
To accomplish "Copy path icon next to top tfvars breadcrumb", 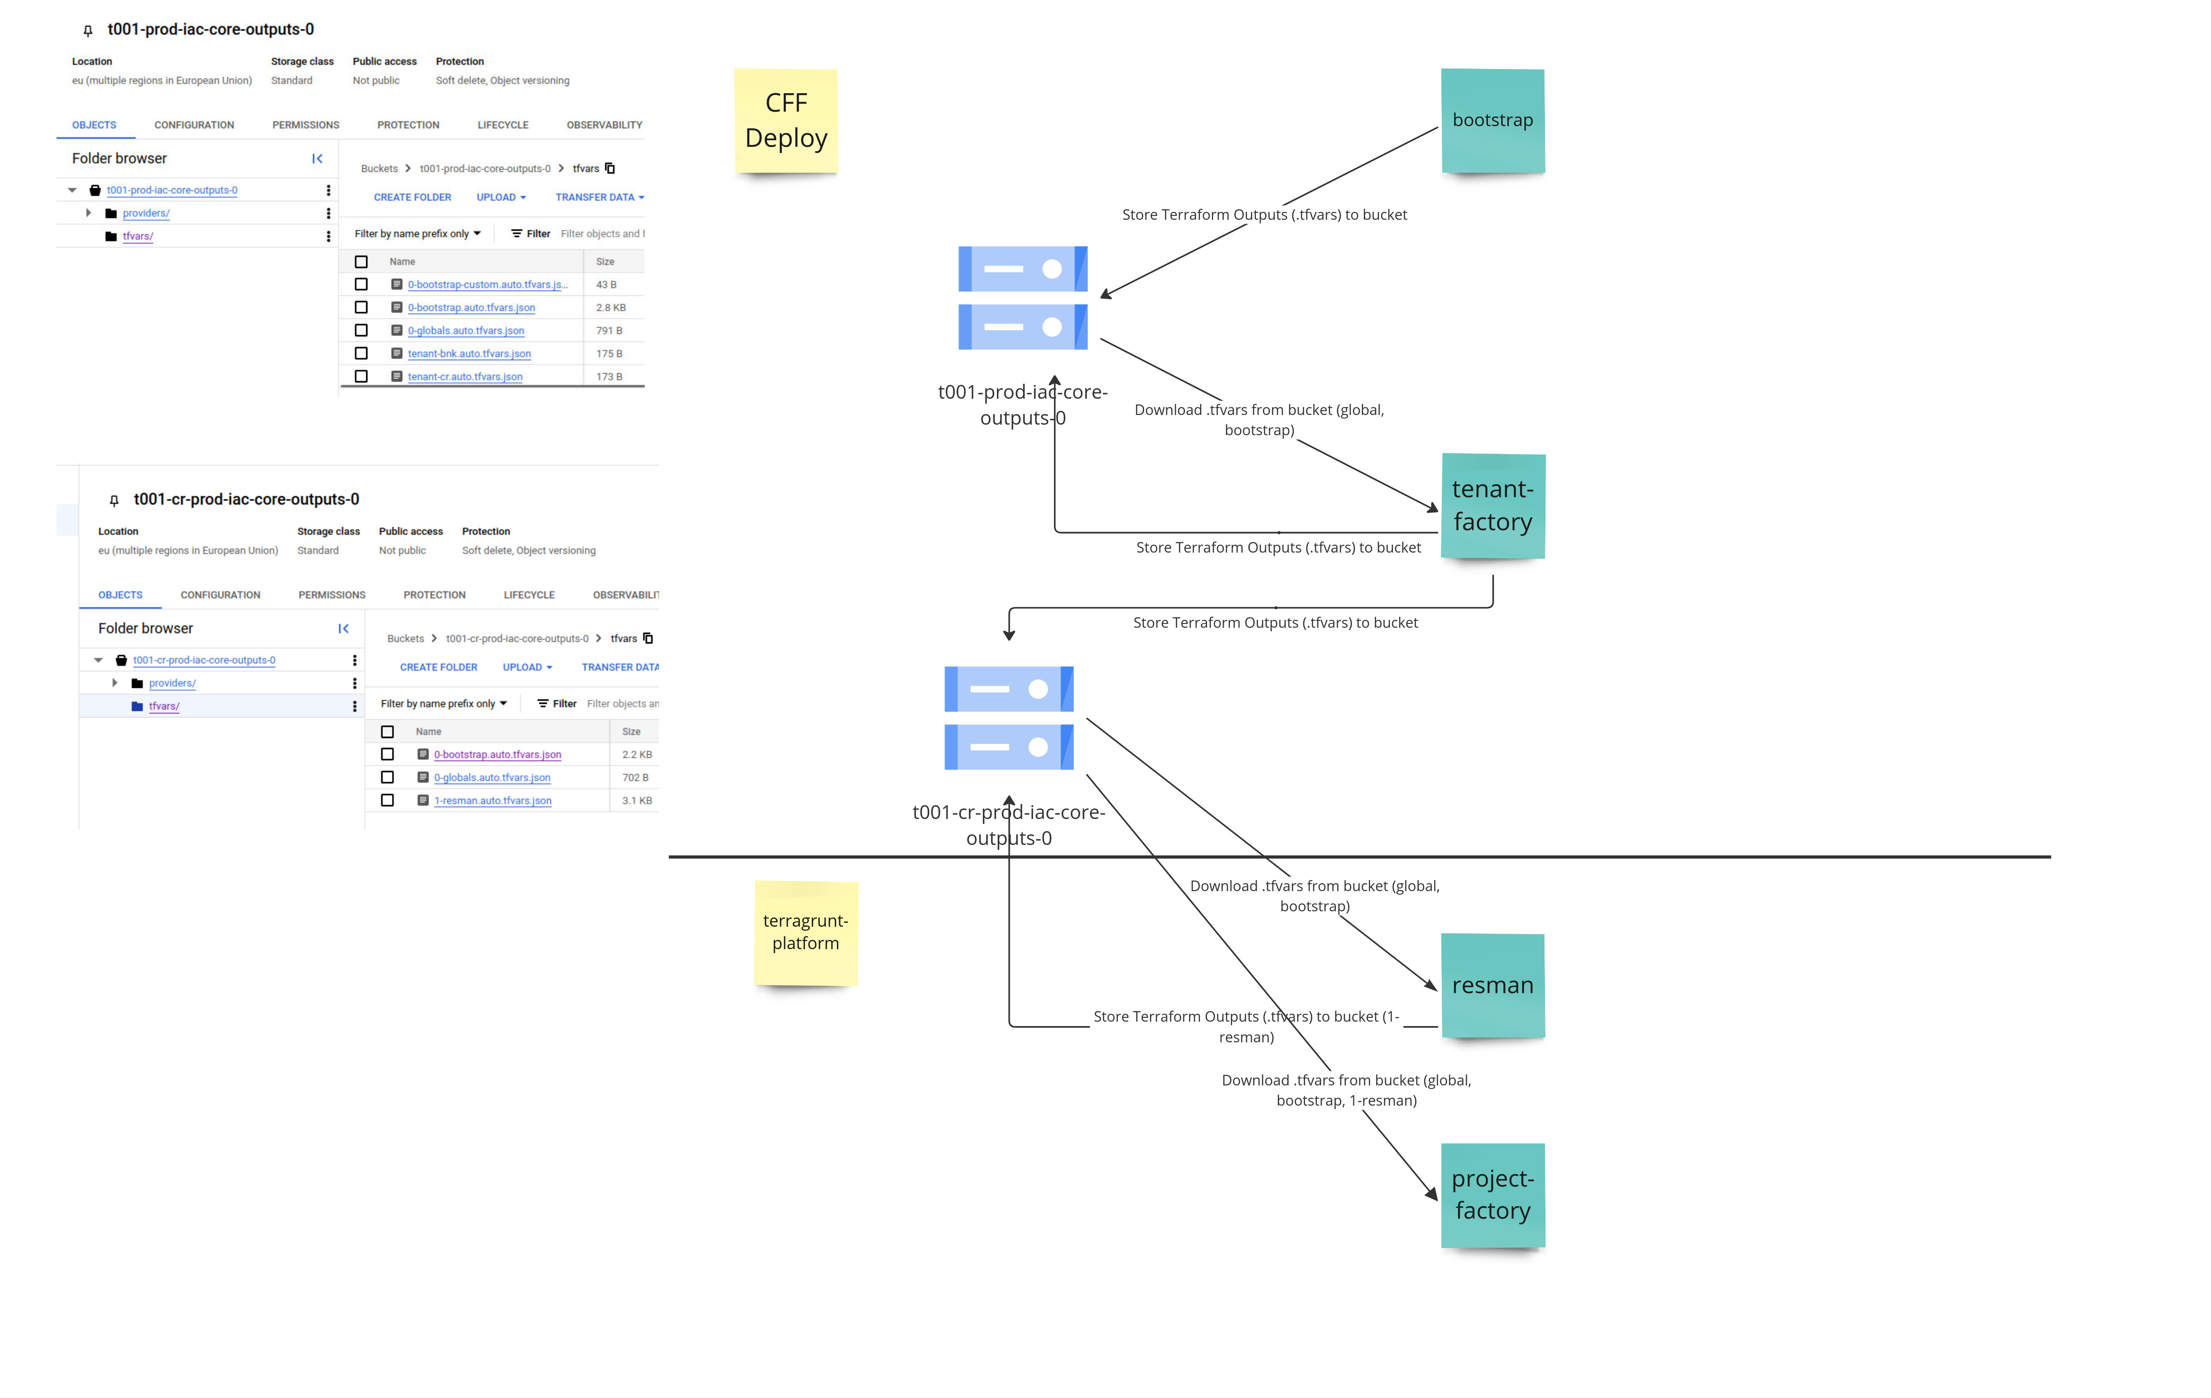I will [610, 168].
